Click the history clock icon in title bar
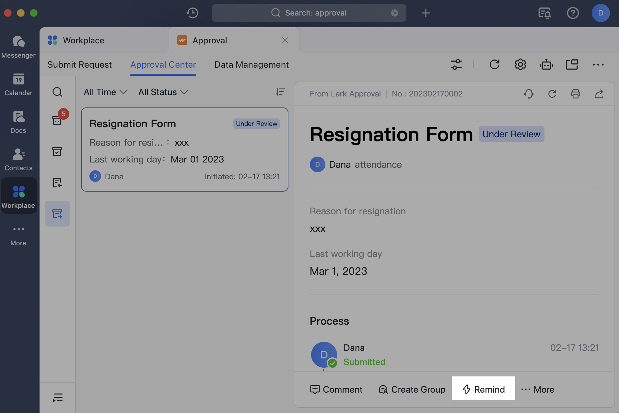619x413 pixels. (192, 13)
